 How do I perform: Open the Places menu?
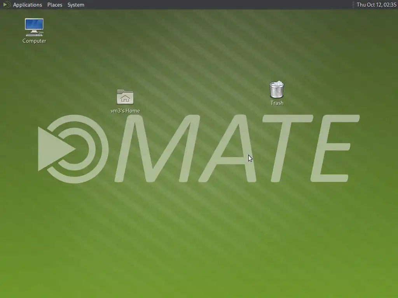point(55,5)
